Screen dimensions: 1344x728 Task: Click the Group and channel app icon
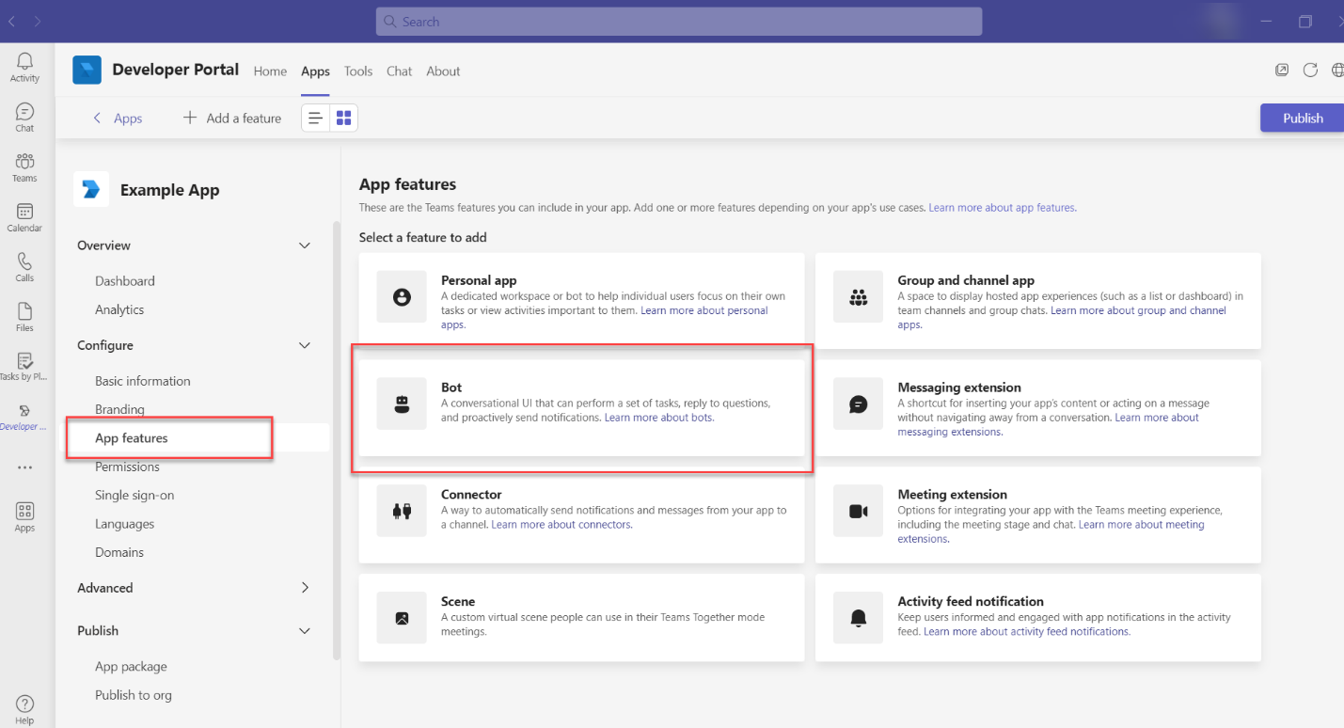tap(858, 296)
